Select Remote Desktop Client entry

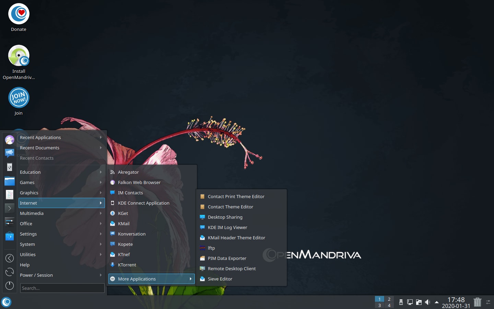click(232, 268)
